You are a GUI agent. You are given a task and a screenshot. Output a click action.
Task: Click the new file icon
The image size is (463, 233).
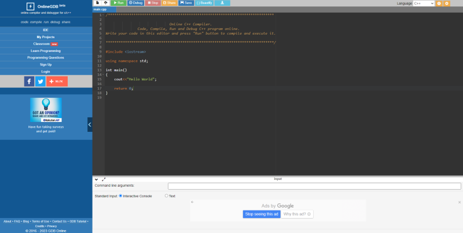tap(97, 3)
